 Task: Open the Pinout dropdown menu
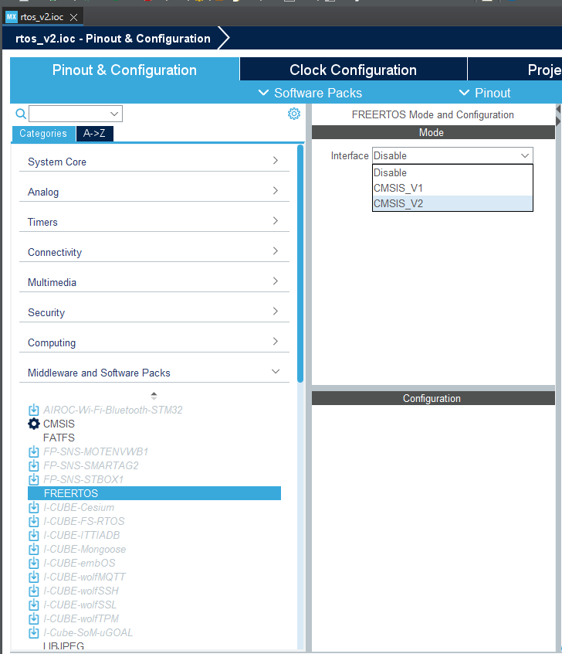tap(485, 93)
